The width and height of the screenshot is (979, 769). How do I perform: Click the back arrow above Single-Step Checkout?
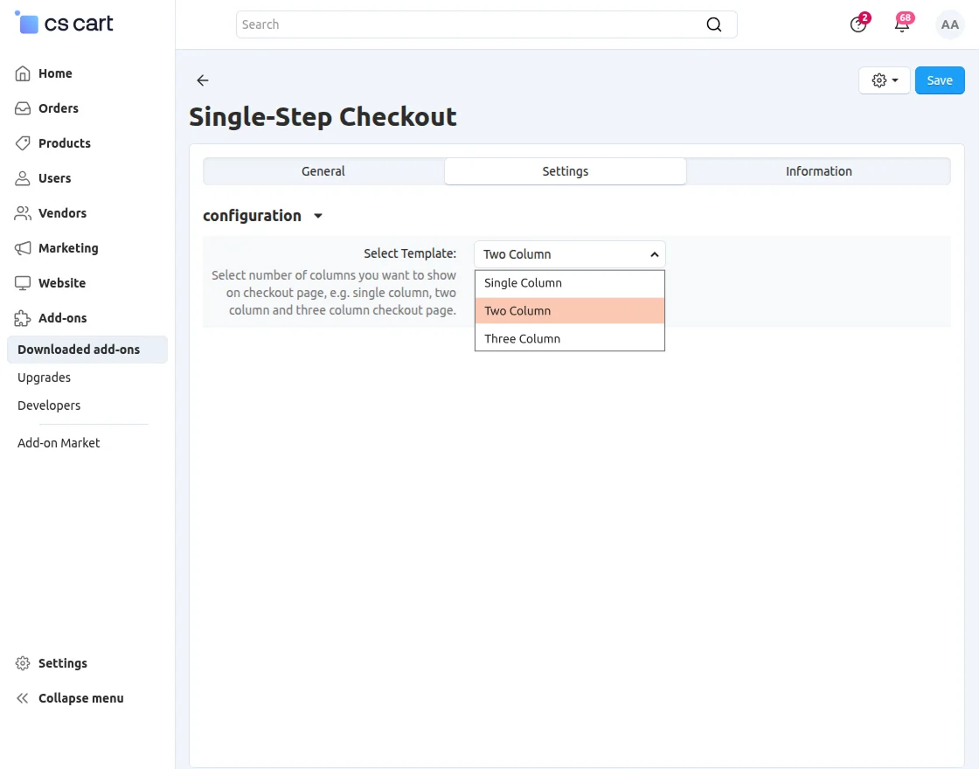click(202, 80)
